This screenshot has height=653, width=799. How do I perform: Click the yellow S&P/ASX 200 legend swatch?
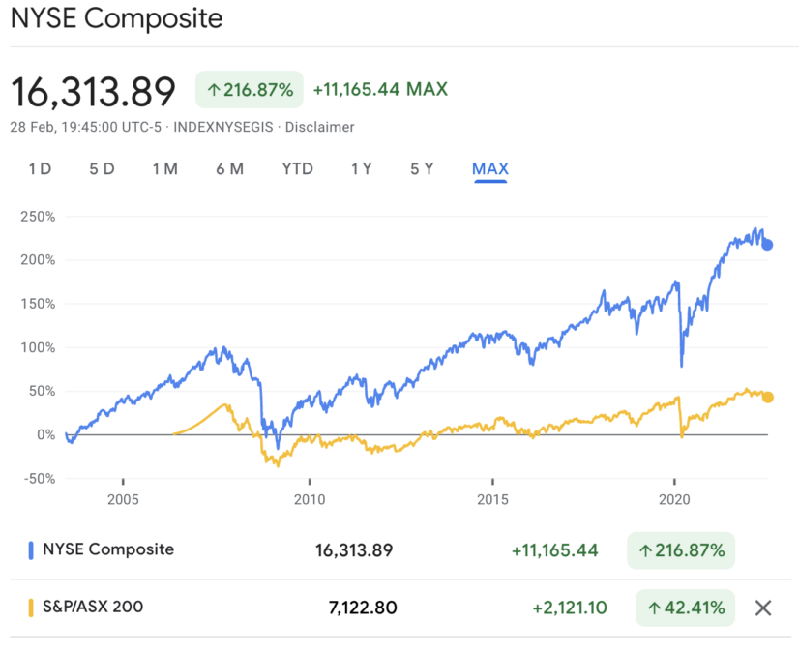[x=32, y=608]
